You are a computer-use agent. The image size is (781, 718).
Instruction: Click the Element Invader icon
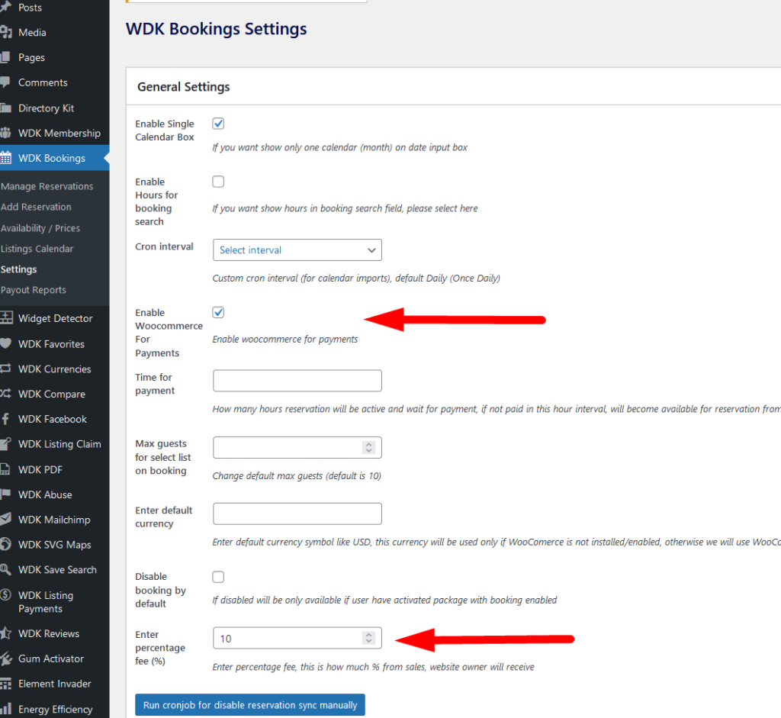click(5, 684)
